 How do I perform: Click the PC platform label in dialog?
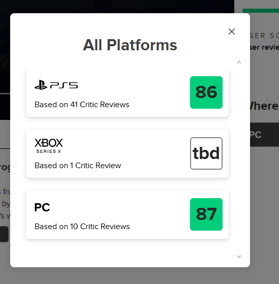42,207
